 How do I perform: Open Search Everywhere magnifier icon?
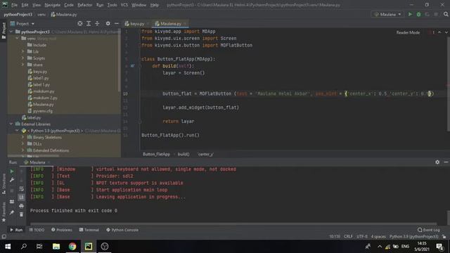pyautogui.click(x=446, y=14)
